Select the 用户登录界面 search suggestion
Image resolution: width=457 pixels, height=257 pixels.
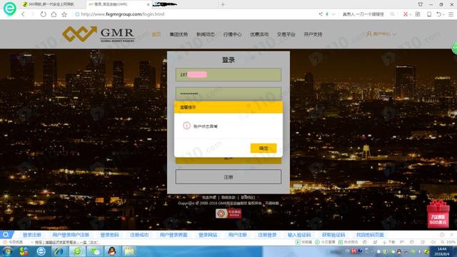tap(174, 235)
